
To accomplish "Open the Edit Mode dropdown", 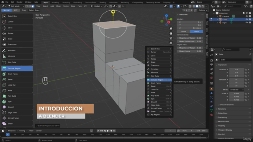I will 16,6.
